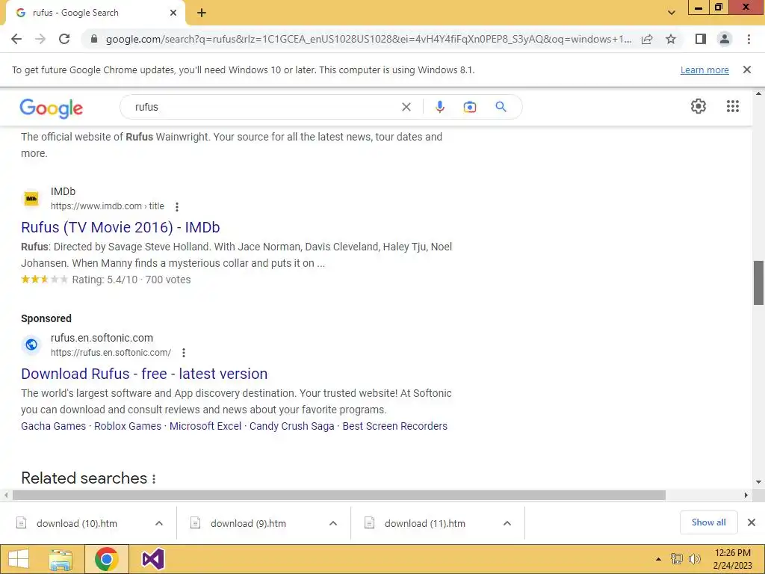This screenshot has width=765, height=574.
Task: Follow the 'Candy Crush Saga' sitelink
Action: (292, 426)
